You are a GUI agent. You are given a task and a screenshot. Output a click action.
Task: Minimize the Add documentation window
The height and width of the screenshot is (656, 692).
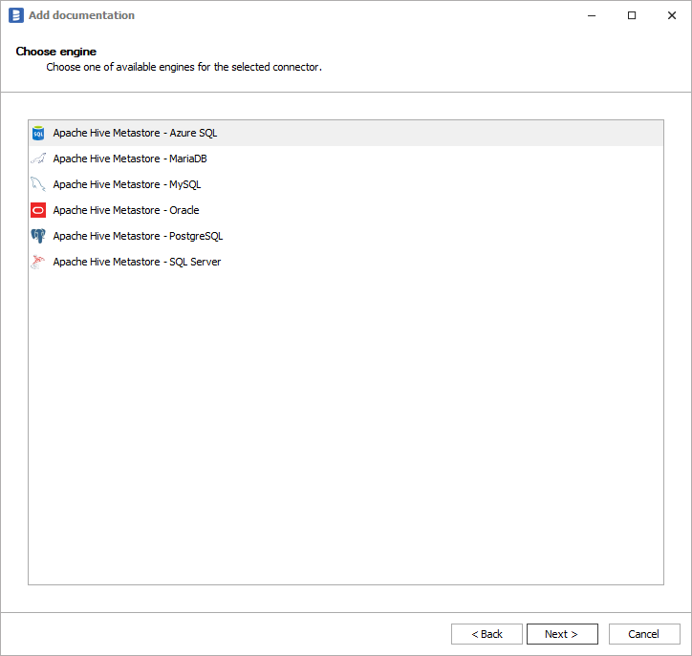[x=588, y=15]
